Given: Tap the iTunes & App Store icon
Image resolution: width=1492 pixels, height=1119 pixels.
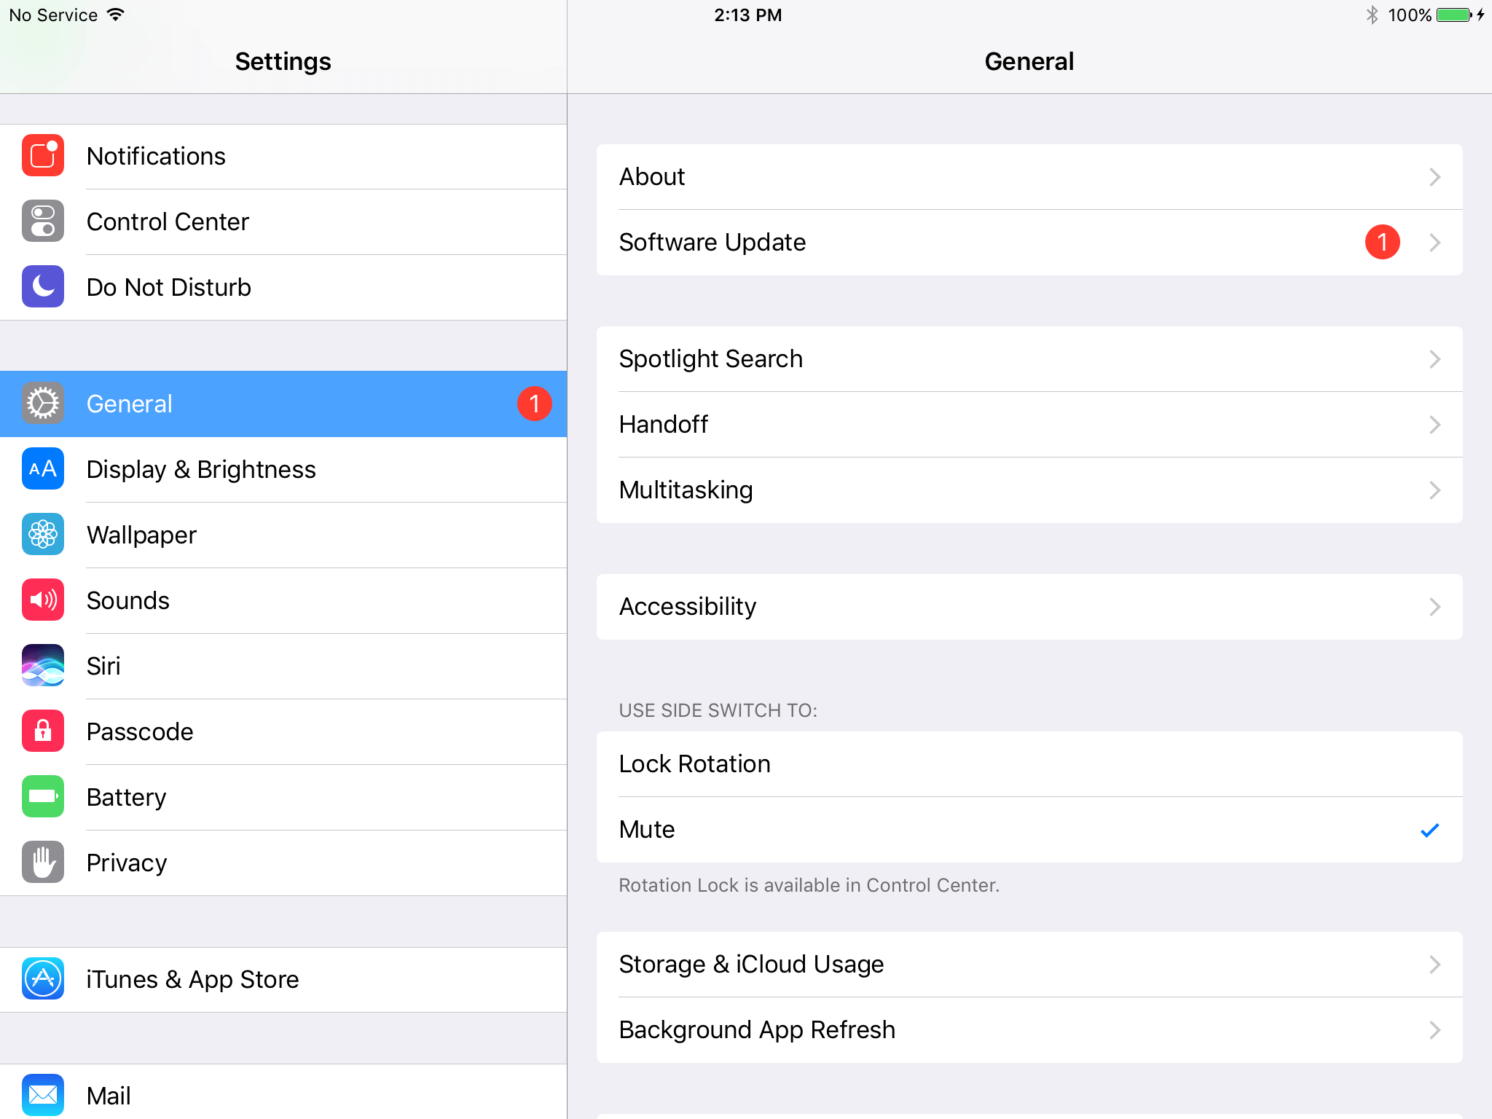Looking at the screenshot, I should coord(41,979).
